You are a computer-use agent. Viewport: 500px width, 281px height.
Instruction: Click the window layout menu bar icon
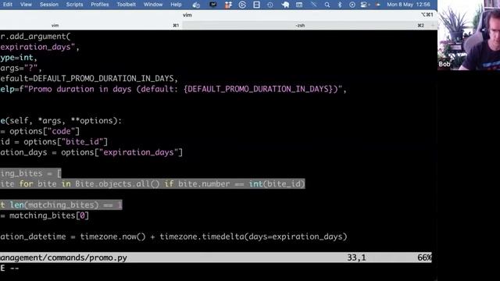pyautogui.click(x=256, y=5)
